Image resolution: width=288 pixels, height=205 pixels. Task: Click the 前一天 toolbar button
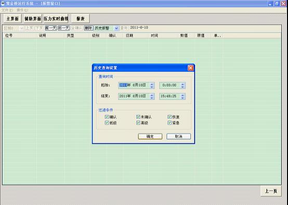pyautogui.click(x=51, y=28)
